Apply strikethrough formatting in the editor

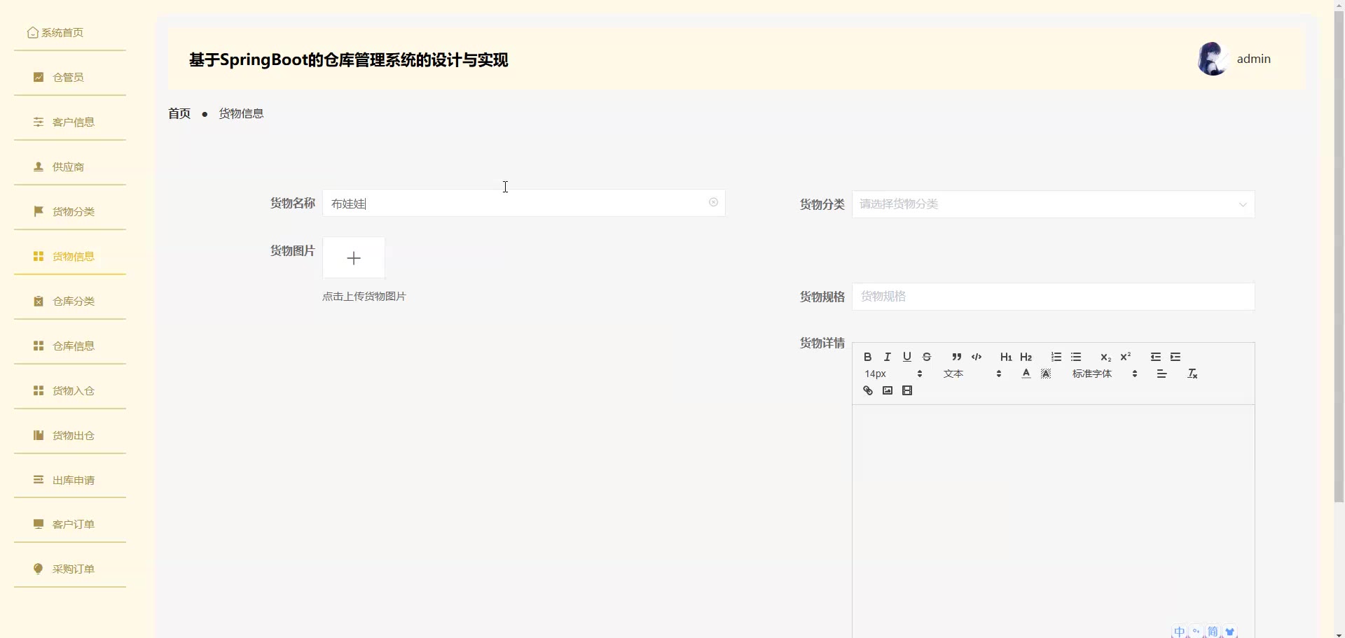click(926, 357)
